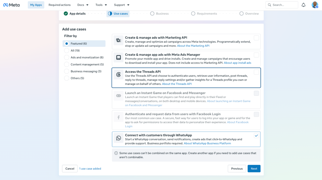Expand the Support dropdown menu
The width and height of the screenshot is (322, 180).
(122, 5)
